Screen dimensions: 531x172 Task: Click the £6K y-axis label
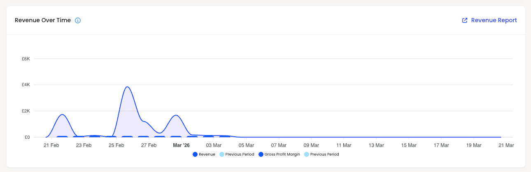26,59
